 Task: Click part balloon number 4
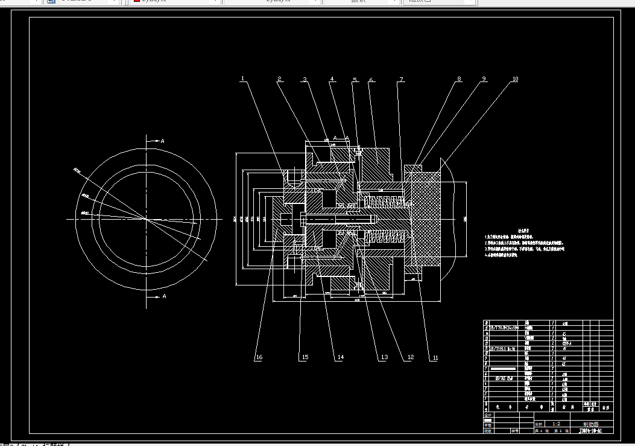[x=332, y=79]
